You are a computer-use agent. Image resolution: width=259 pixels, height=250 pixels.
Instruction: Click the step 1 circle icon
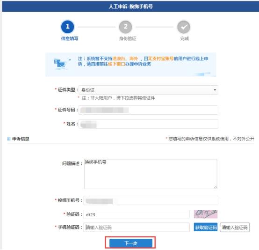tap(68, 27)
